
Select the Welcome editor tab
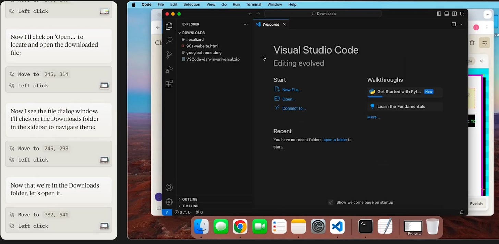pos(271,24)
